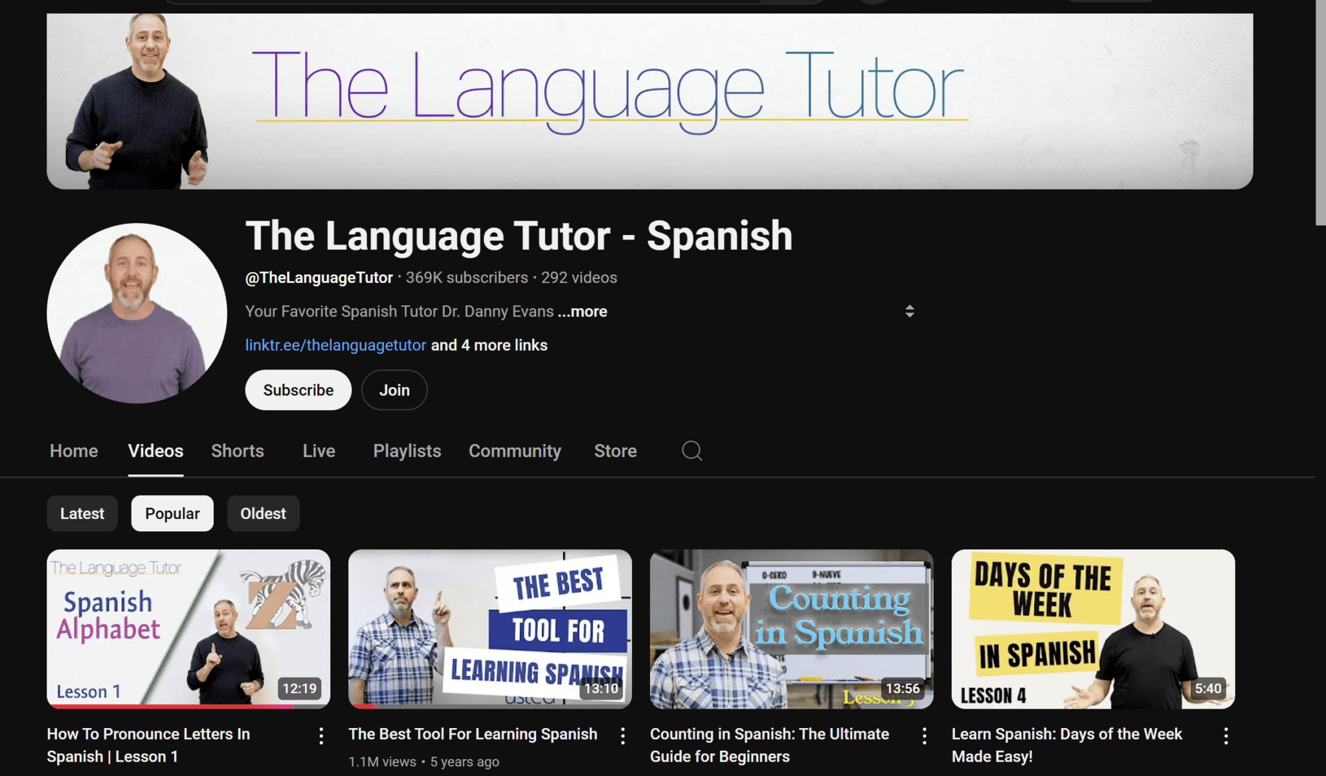
Task: Expand the 'and 4 more links' section
Action: [489, 345]
